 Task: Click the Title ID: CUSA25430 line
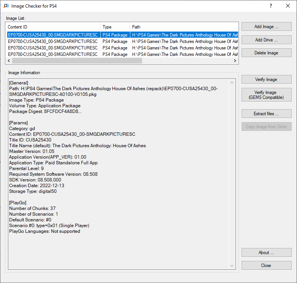point(30,140)
